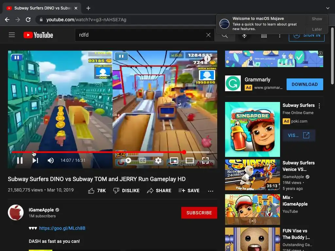Visit poki.com ad site button
The height and width of the screenshot is (251, 335).
pos(299,135)
